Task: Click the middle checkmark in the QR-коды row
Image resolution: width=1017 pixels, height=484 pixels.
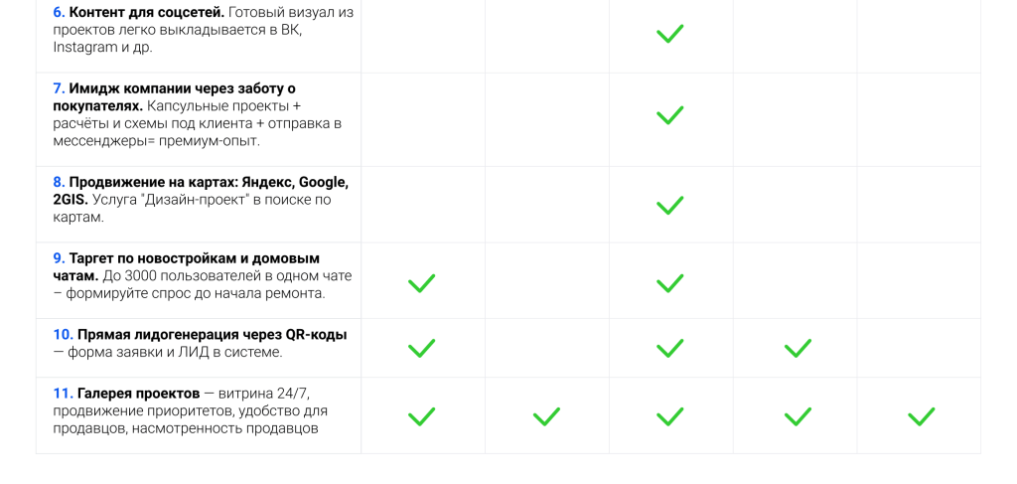Action: (670, 348)
